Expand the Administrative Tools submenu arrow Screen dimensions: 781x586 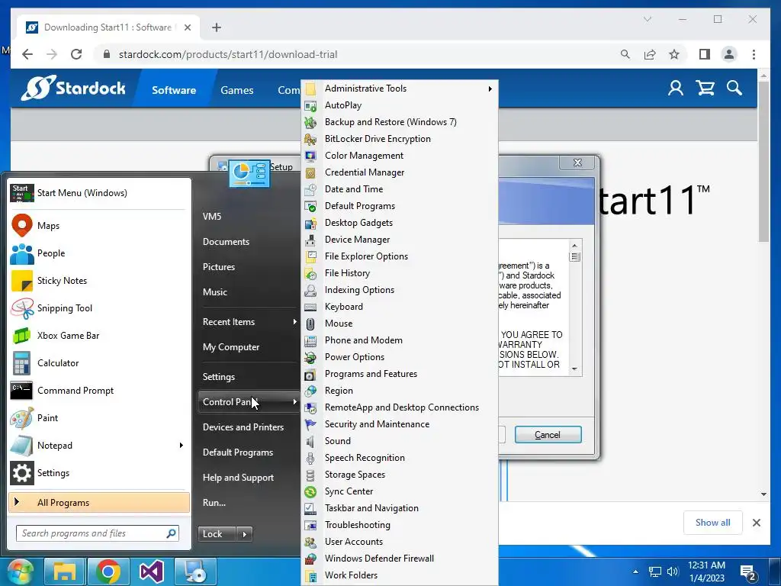490,89
